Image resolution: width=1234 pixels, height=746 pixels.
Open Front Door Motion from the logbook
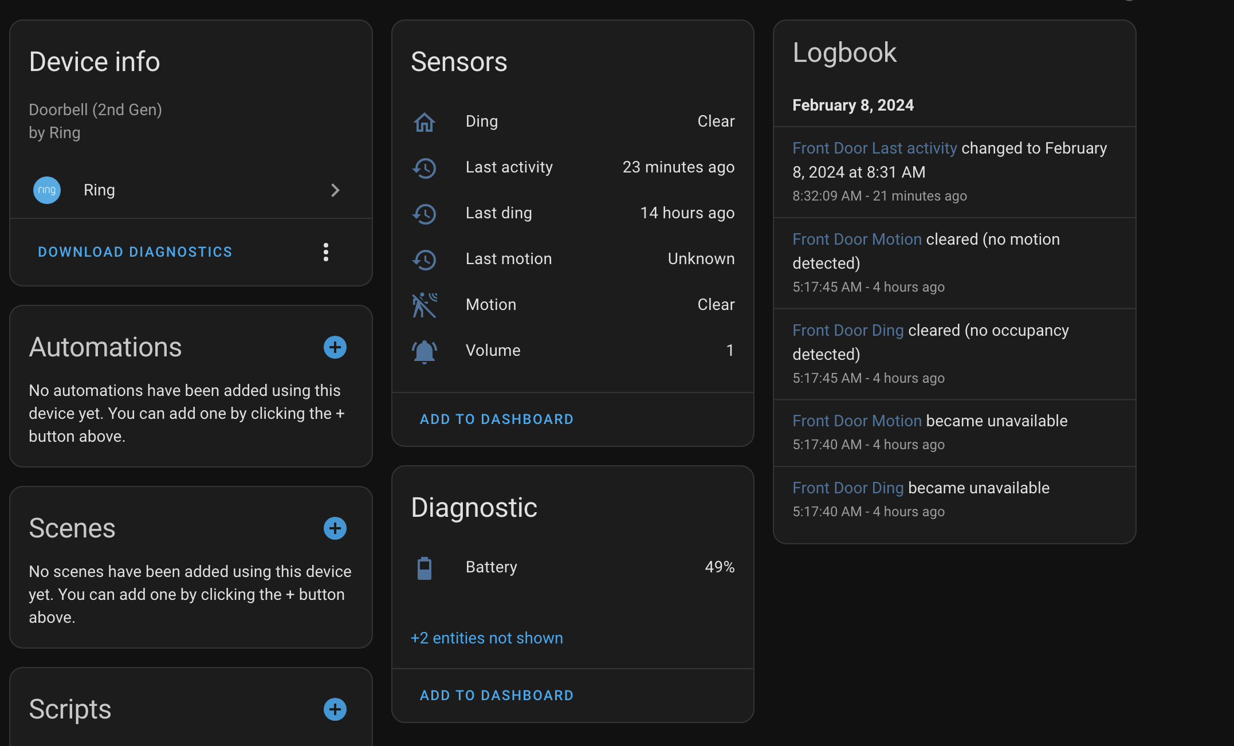tap(856, 239)
